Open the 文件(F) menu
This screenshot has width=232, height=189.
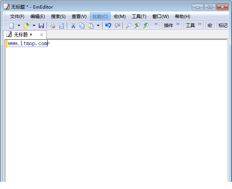pos(17,17)
